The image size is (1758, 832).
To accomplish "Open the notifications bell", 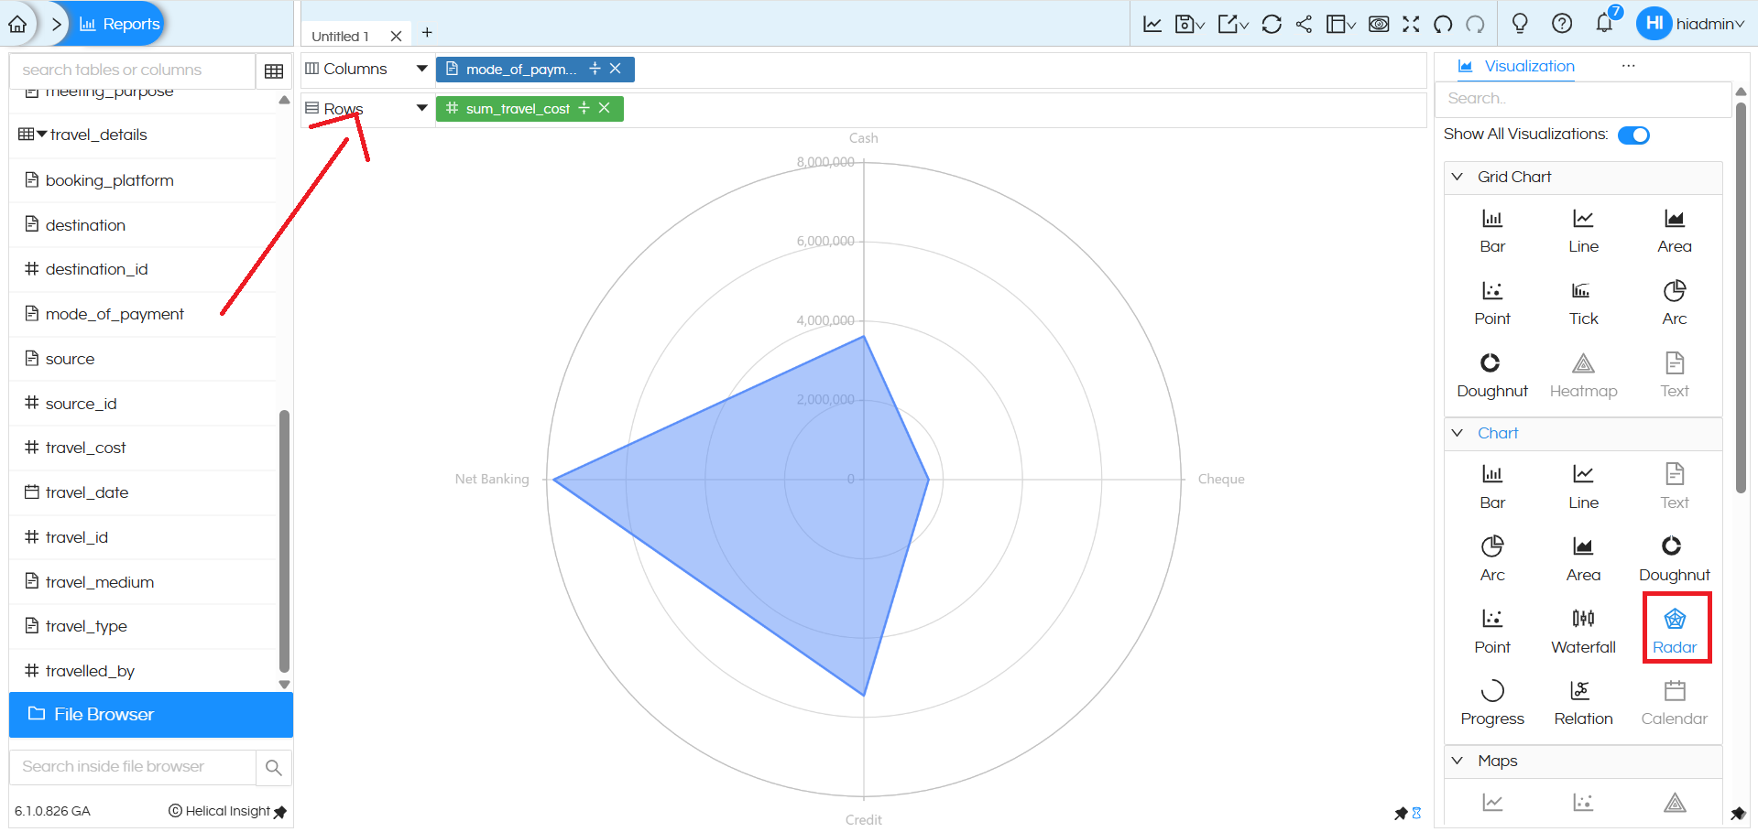I will 1604,24.
